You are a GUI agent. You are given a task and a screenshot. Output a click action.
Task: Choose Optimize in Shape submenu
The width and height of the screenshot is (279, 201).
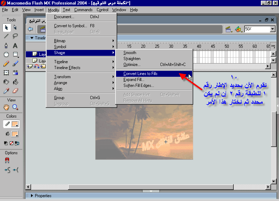[x=154, y=65]
